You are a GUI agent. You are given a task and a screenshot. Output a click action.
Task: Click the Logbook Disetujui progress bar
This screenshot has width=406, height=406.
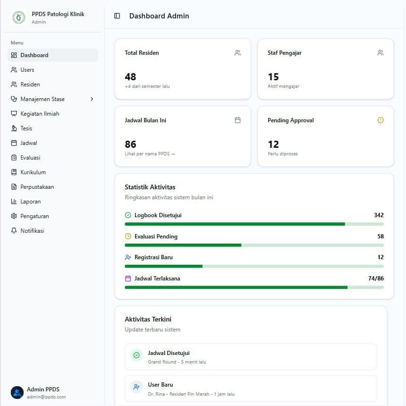click(x=254, y=224)
